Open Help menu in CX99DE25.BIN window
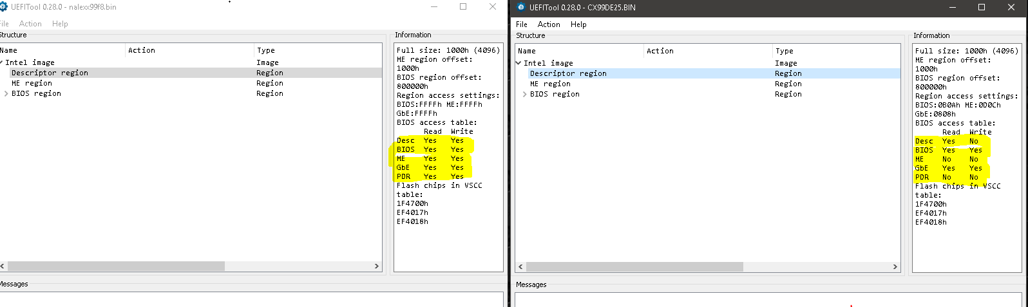1028x307 pixels. 578,24
